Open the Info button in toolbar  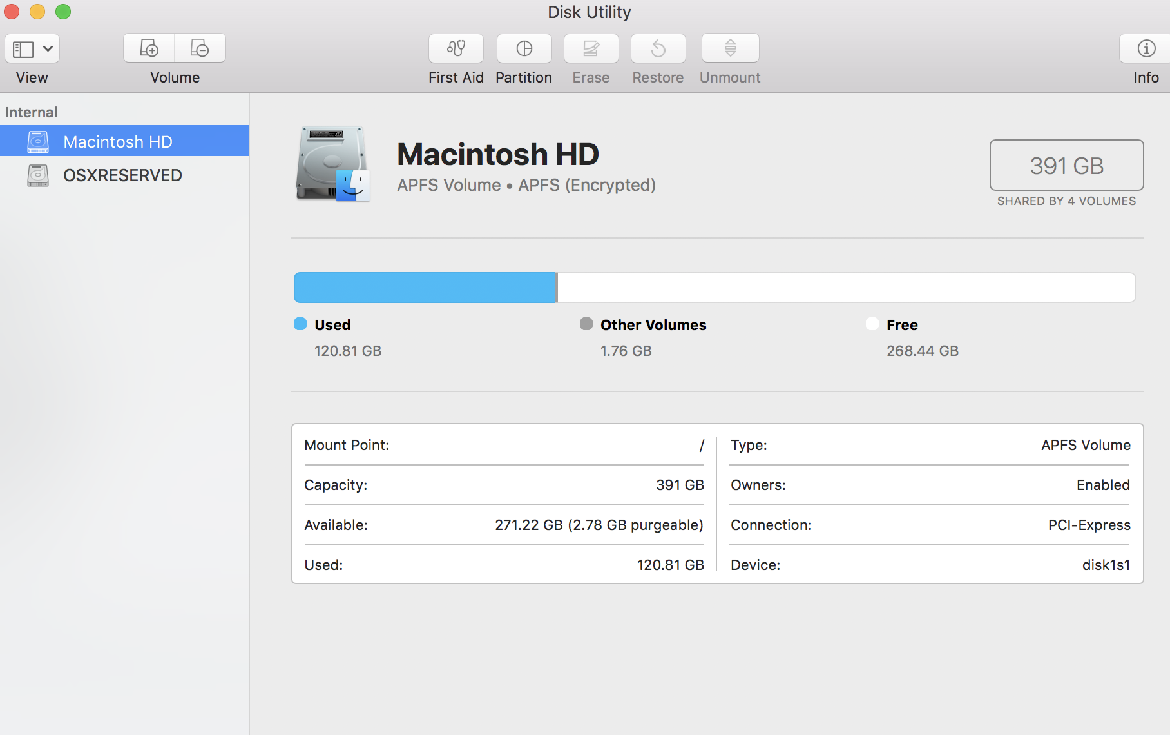(1146, 48)
